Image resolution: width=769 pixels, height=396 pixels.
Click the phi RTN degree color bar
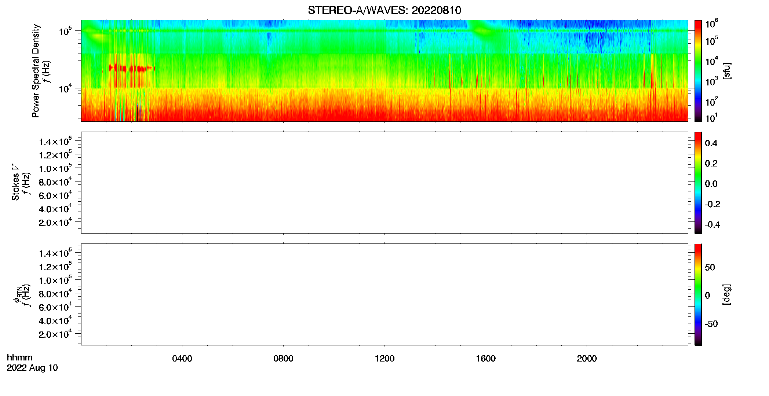[x=698, y=294]
